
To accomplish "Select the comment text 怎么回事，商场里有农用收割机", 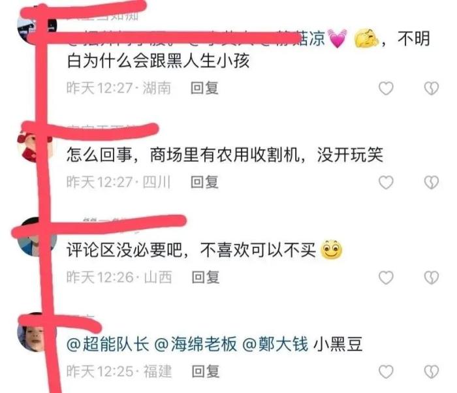I will (183, 155).
